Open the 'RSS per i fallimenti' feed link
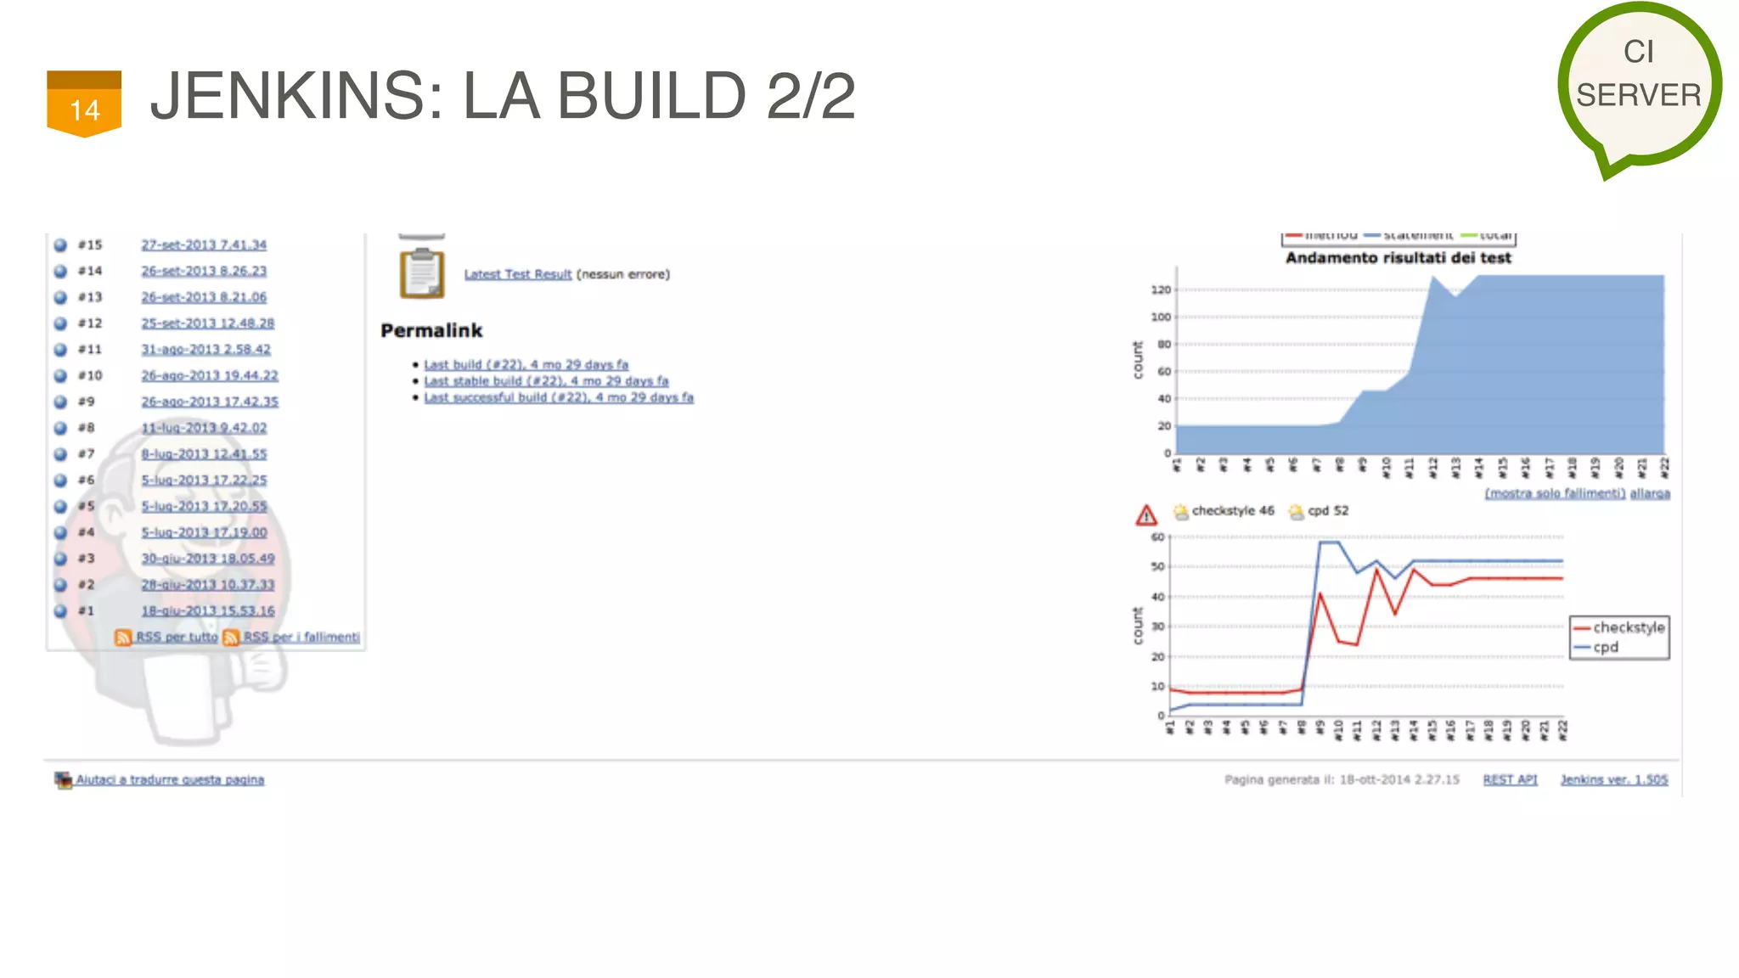This screenshot has width=1739, height=978. pyautogui.click(x=301, y=637)
